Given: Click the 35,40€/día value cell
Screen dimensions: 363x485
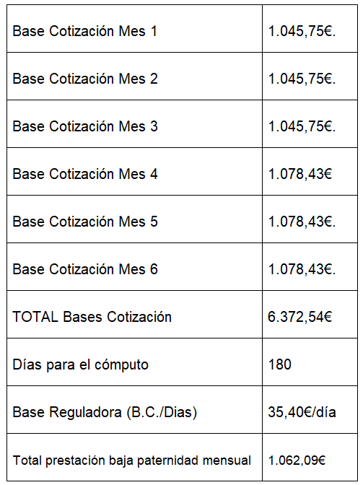Looking at the screenshot, I should pos(310,410).
